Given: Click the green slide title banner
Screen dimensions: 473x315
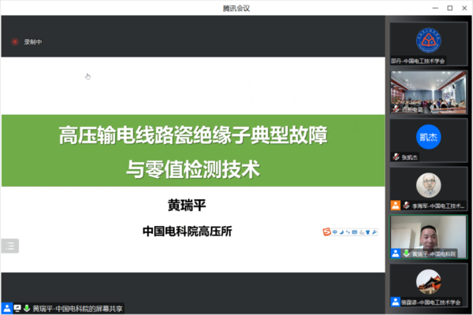Looking at the screenshot, I should [193, 151].
